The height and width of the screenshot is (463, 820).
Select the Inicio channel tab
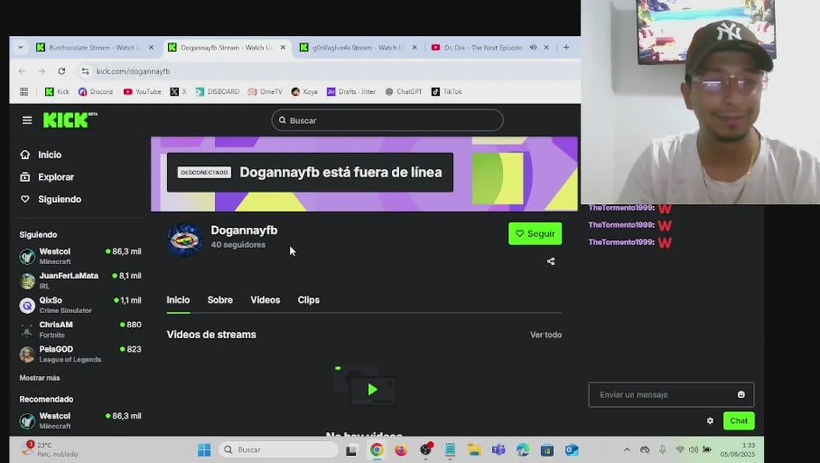[178, 300]
